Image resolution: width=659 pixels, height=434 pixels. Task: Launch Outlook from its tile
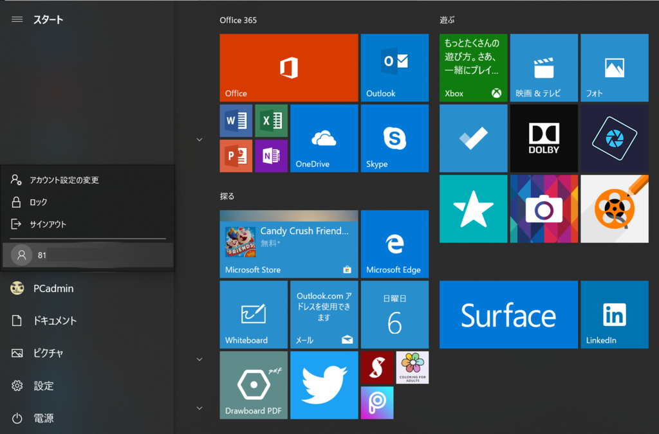pos(394,68)
